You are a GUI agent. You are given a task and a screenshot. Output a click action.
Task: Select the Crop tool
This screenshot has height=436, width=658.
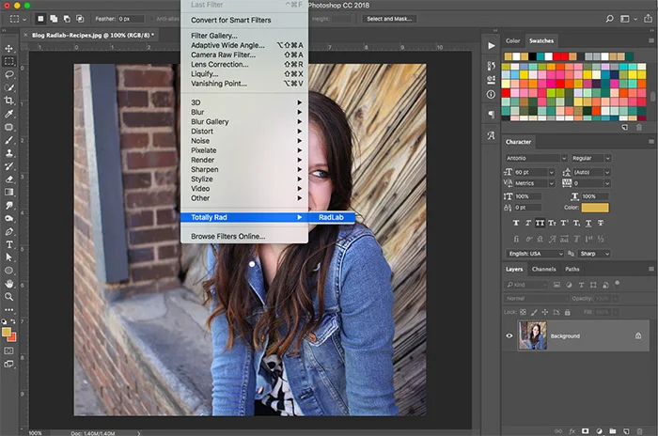[8, 101]
